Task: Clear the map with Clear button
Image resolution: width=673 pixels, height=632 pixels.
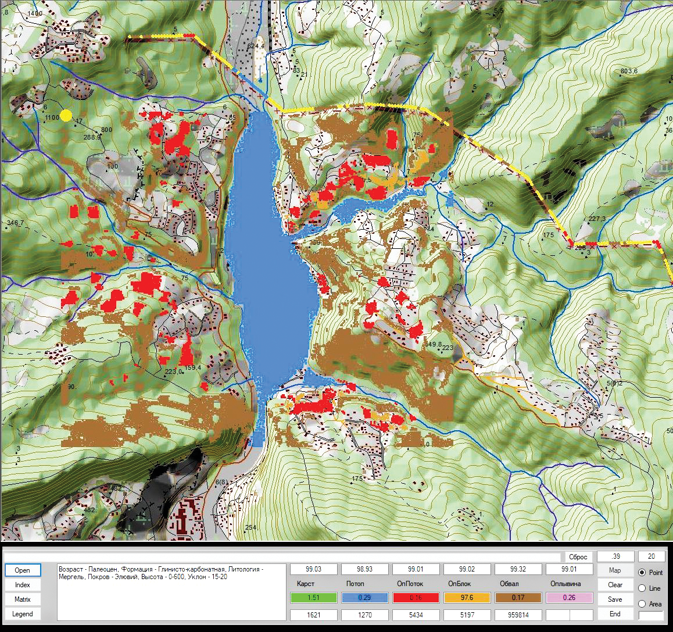Action: pos(615,585)
